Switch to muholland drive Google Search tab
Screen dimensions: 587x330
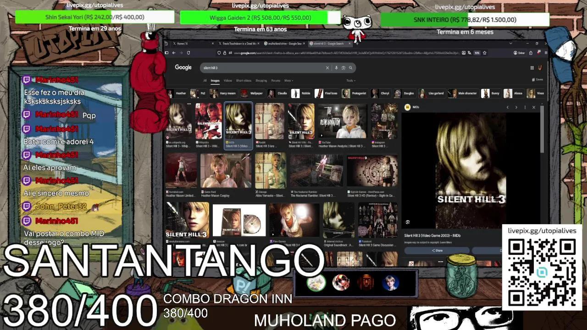coord(284,44)
